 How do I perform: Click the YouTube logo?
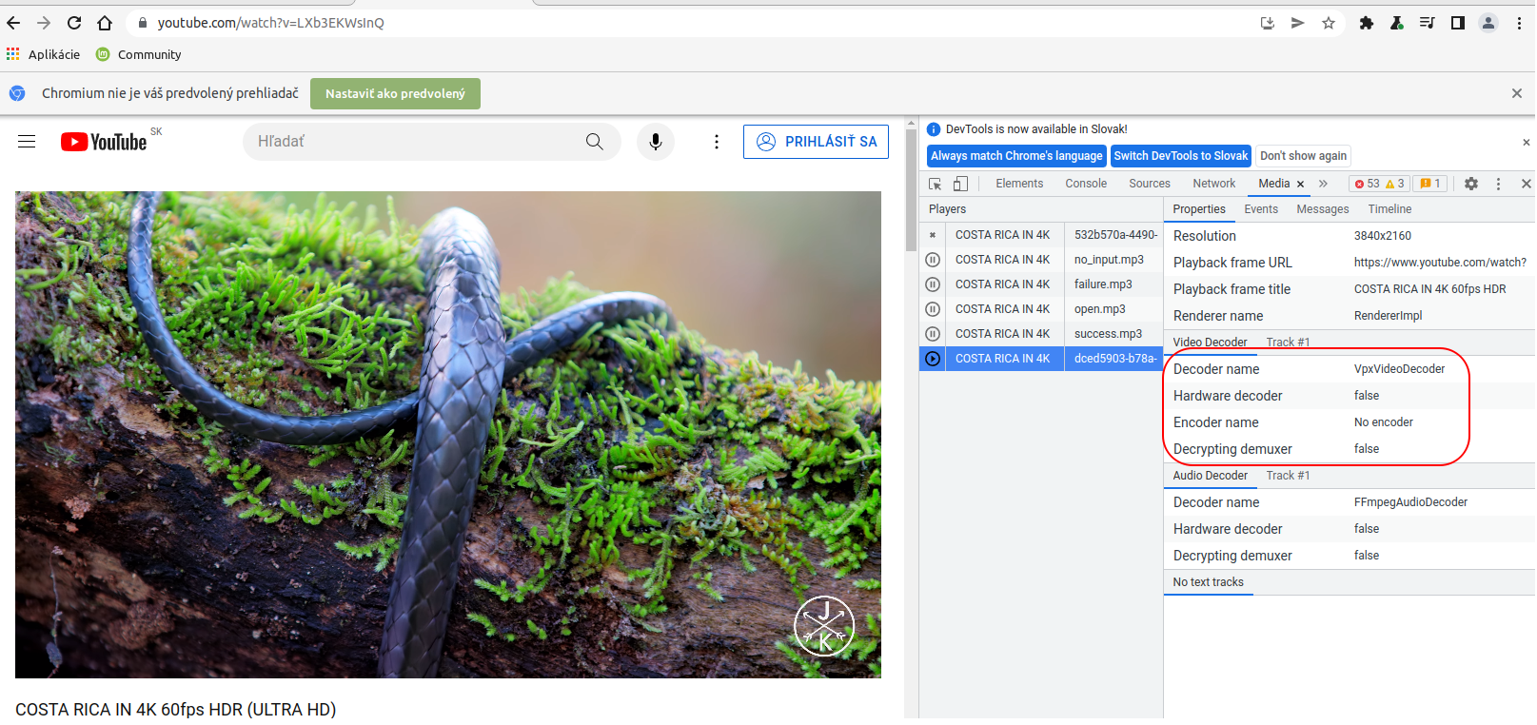point(104,142)
